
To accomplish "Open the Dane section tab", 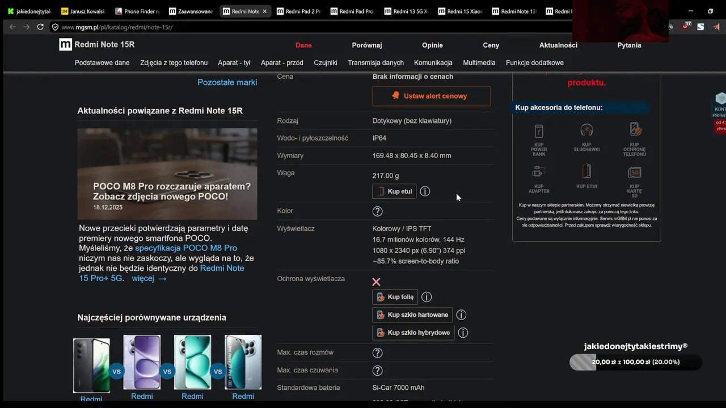I will coord(303,45).
